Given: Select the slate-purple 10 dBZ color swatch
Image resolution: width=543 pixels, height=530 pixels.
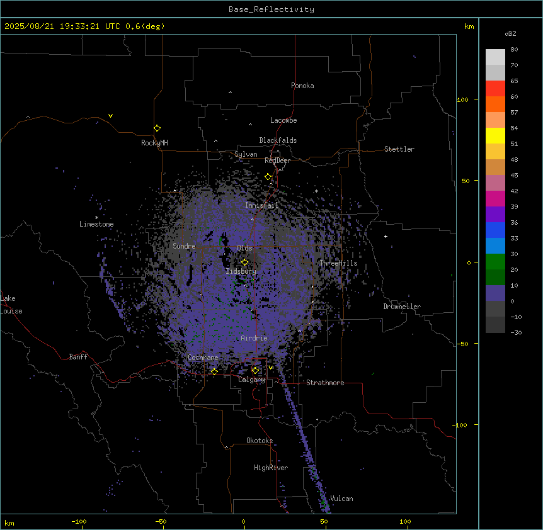Looking at the screenshot, I should point(495,293).
